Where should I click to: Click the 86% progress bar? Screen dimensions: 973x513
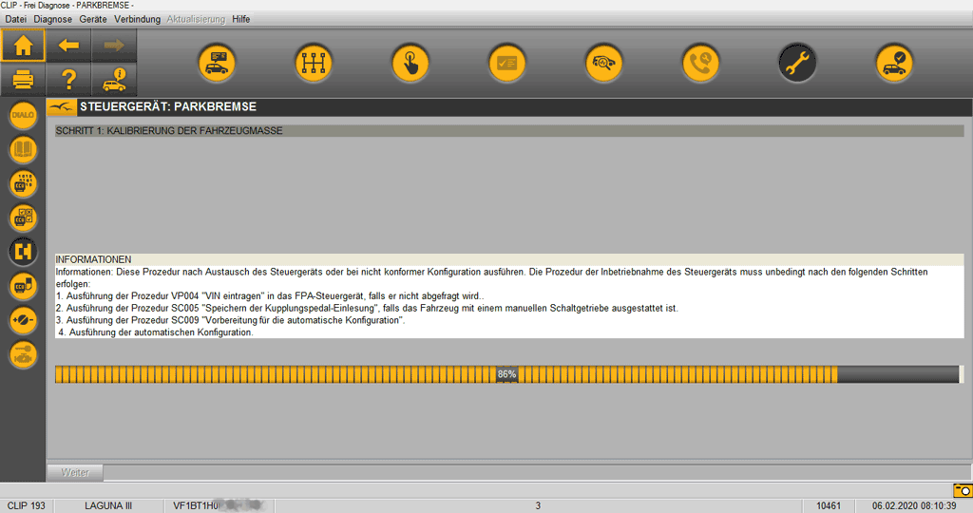[506, 374]
